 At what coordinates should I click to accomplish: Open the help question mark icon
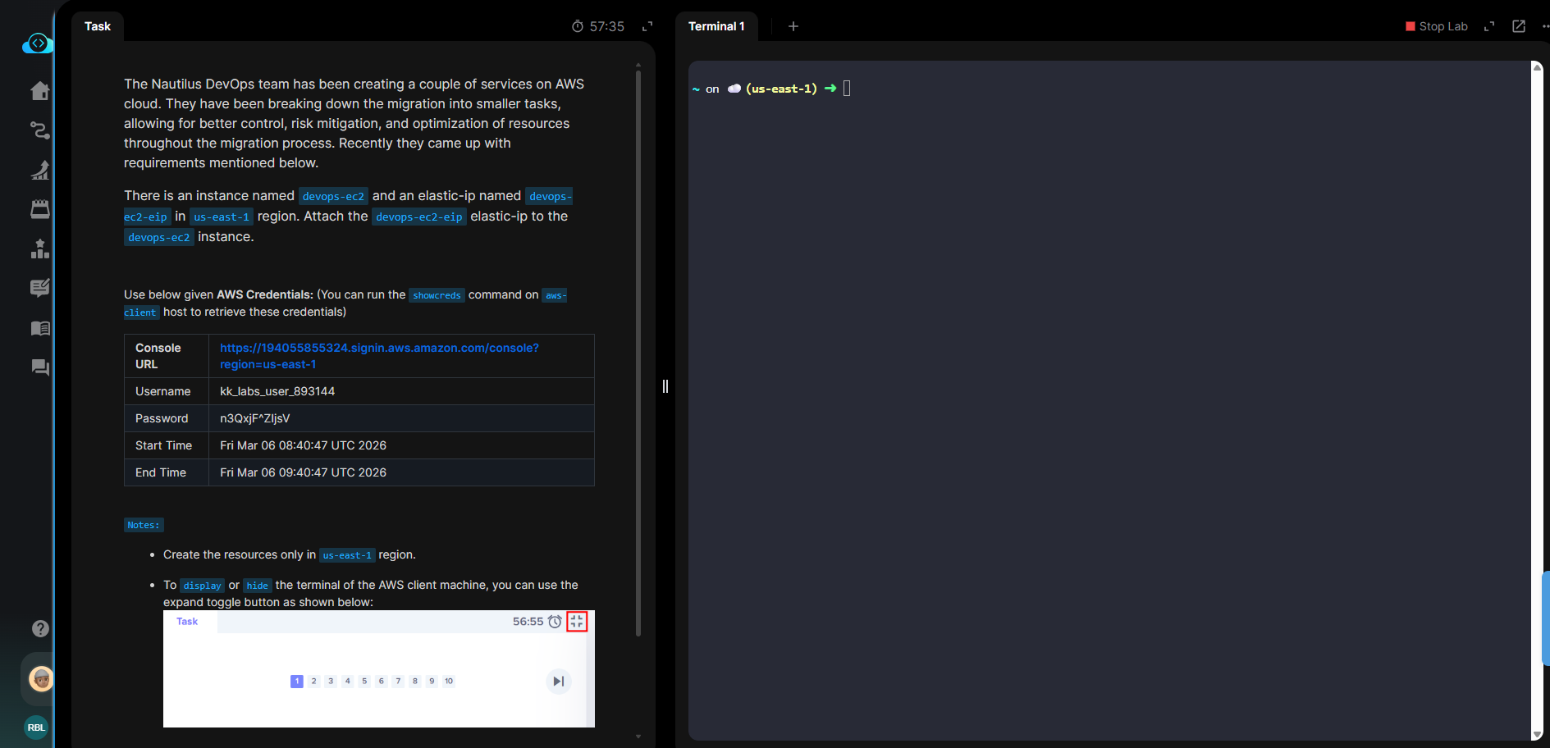tap(40, 628)
